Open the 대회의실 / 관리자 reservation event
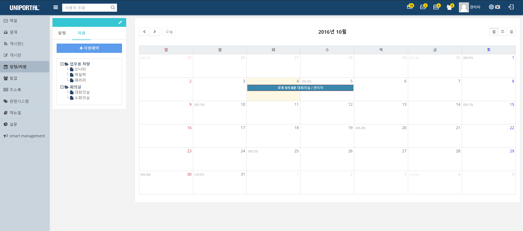523x231 pixels. [x=300, y=88]
